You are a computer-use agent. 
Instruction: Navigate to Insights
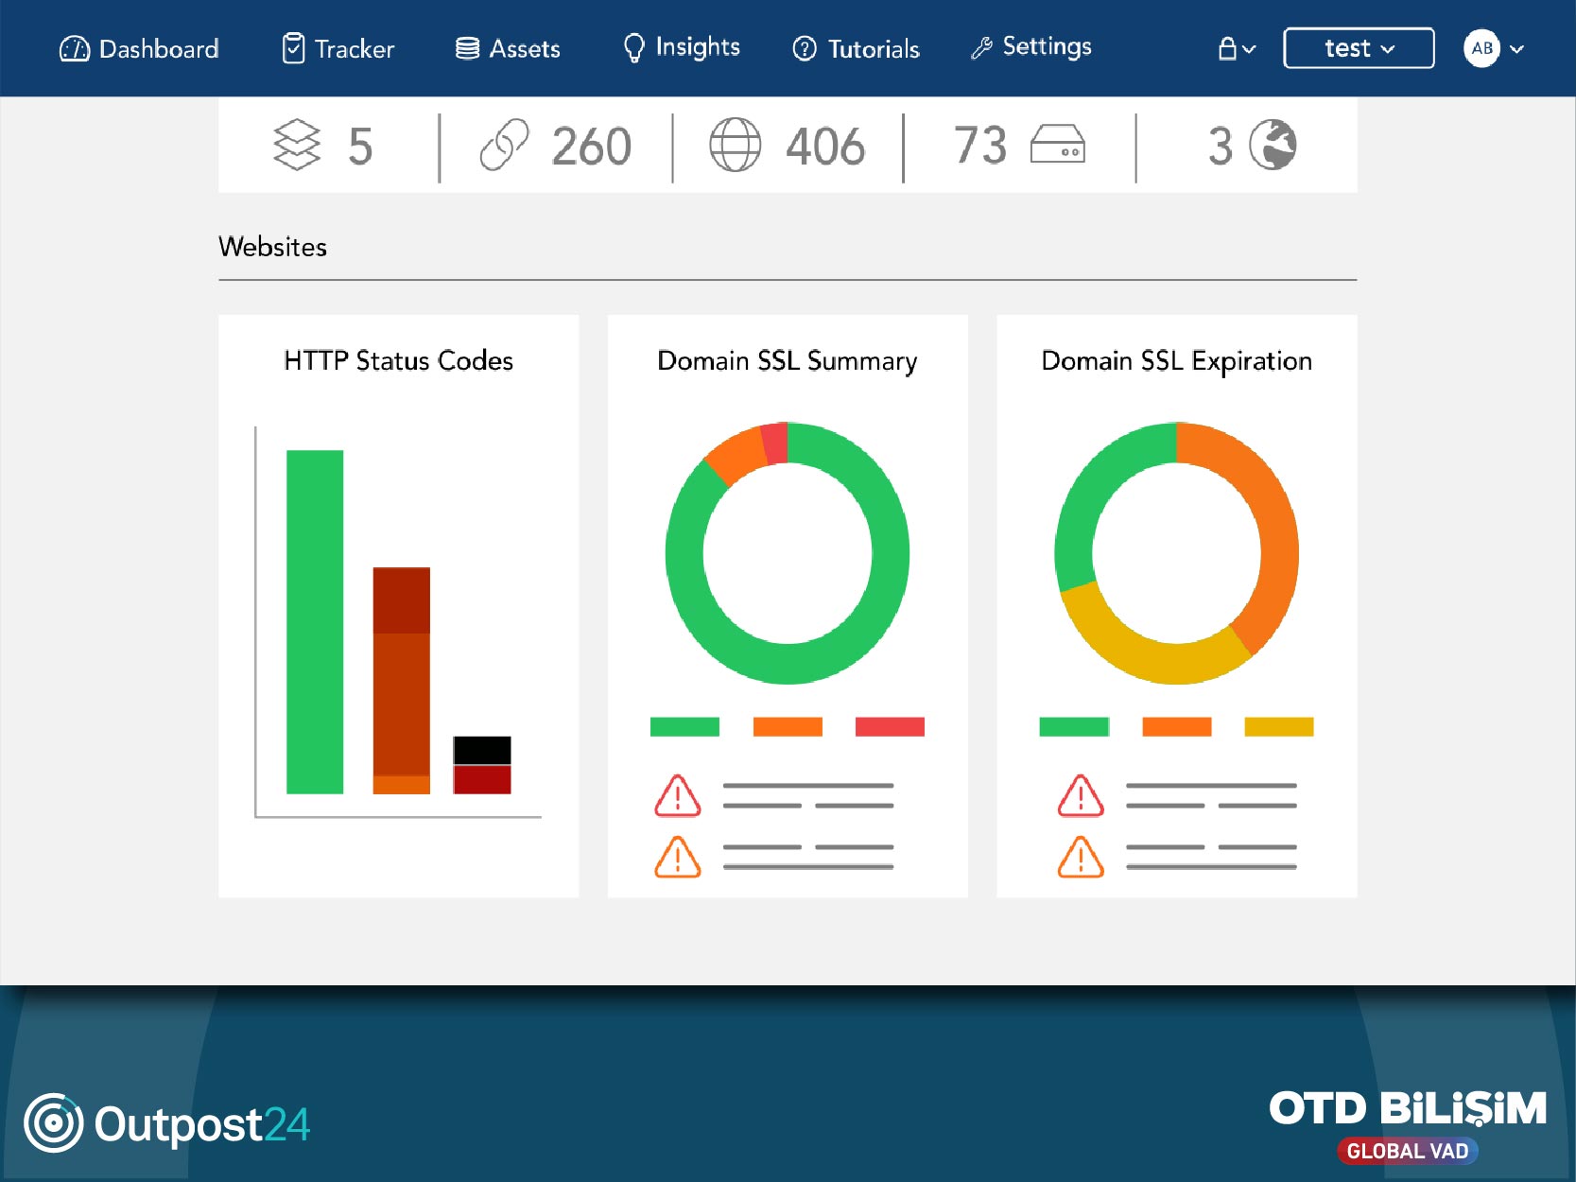pyautogui.click(x=682, y=47)
